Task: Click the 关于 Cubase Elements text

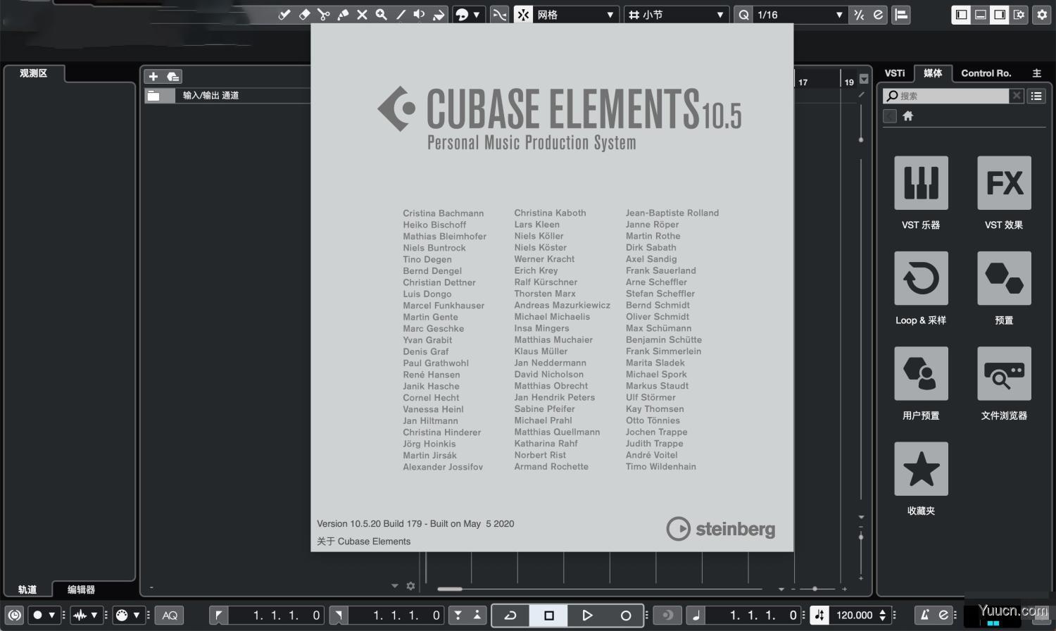Action: pos(363,542)
